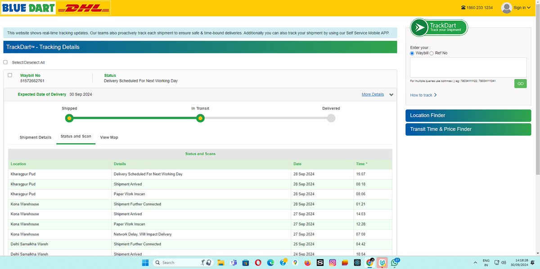Screen dimensions: 540x269
Task: Open File Explorer from the taskbar
Action: point(220,262)
